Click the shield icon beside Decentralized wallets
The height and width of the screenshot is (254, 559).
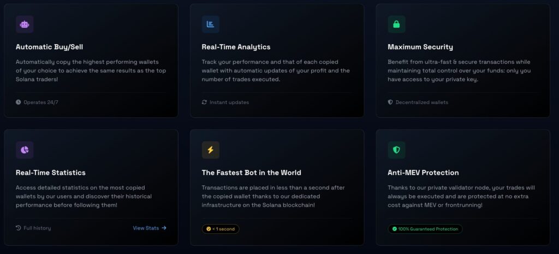point(390,102)
